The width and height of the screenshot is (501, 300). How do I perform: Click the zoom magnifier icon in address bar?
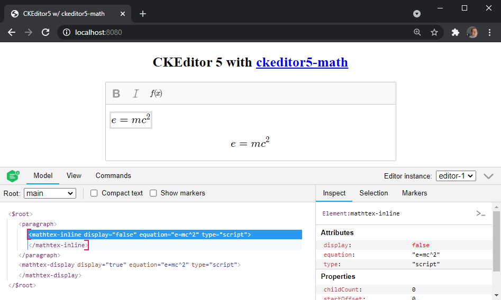click(417, 32)
